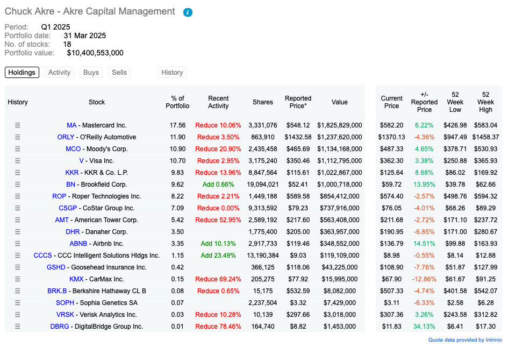Open history icon for DigitalBridge Group row

[x=18, y=327]
